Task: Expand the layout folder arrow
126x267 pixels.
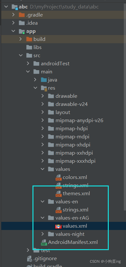Action: tap(43, 112)
